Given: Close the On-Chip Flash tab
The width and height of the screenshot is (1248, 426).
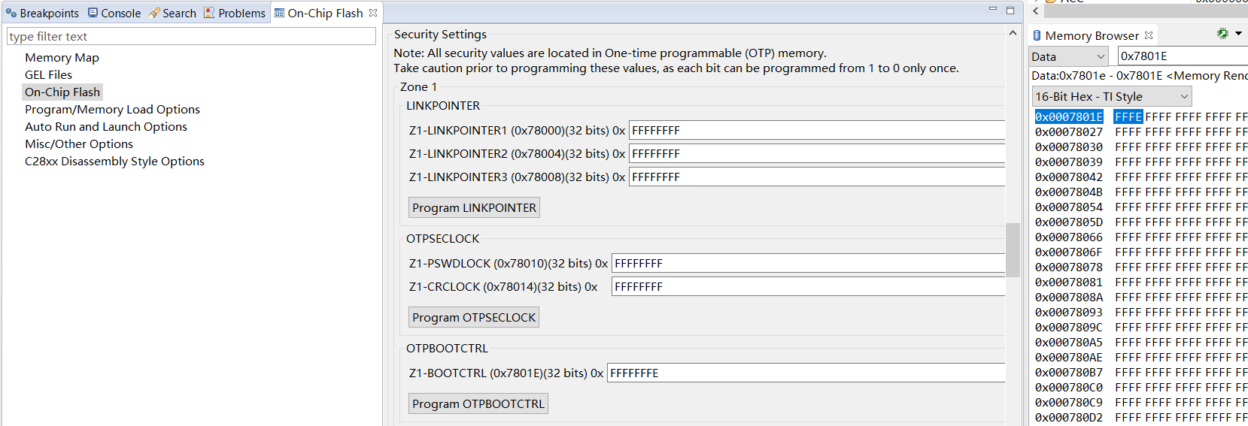Looking at the screenshot, I should (373, 13).
